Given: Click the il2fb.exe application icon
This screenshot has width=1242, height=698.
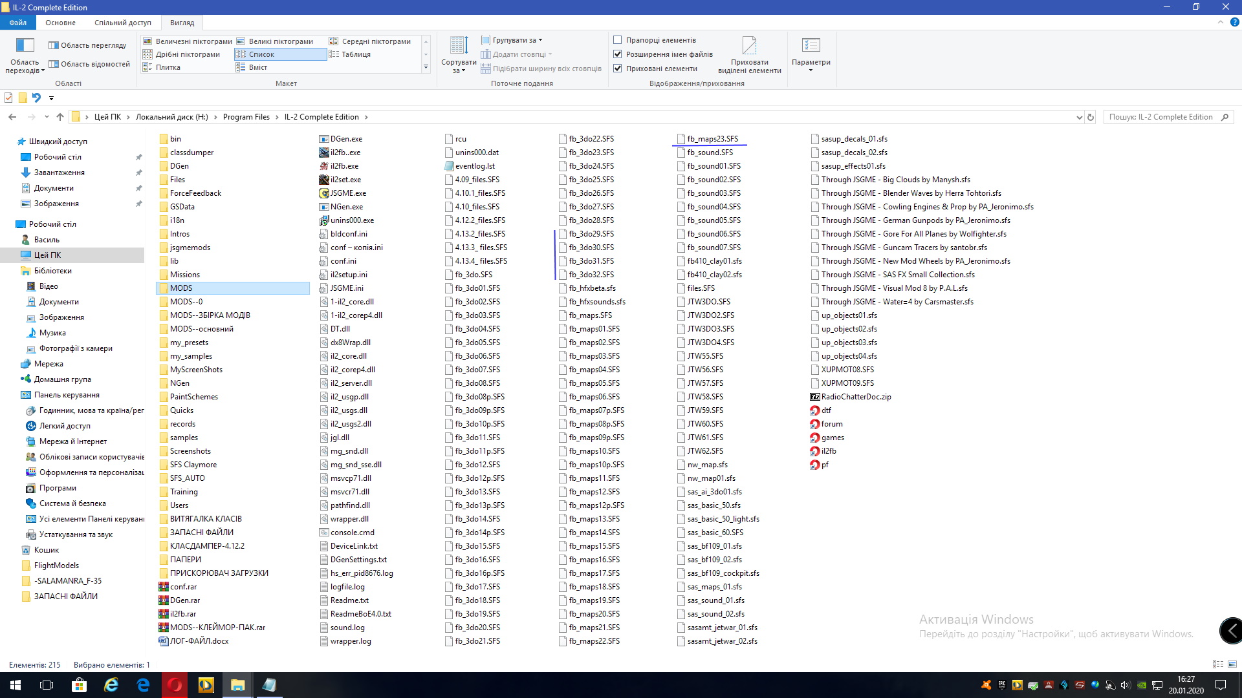Looking at the screenshot, I should (324, 166).
